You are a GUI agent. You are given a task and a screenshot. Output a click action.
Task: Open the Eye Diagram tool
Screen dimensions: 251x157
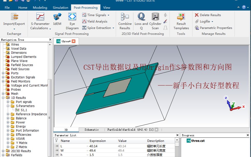click(x=72, y=21)
